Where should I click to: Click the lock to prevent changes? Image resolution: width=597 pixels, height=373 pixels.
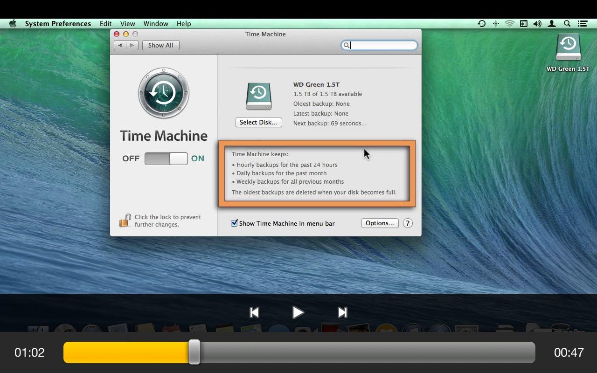[x=125, y=221]
